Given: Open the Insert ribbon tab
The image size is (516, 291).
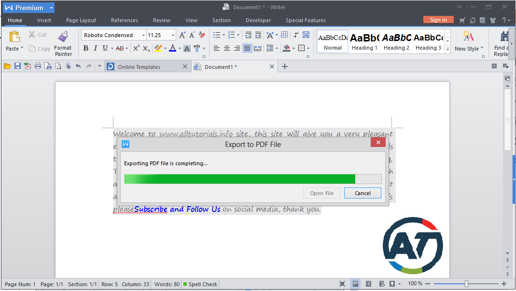Looking at the screenshot, I should pos(44,20).
